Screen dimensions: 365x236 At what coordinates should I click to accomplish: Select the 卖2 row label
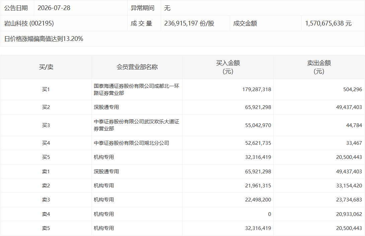click(x=46, y=186)
